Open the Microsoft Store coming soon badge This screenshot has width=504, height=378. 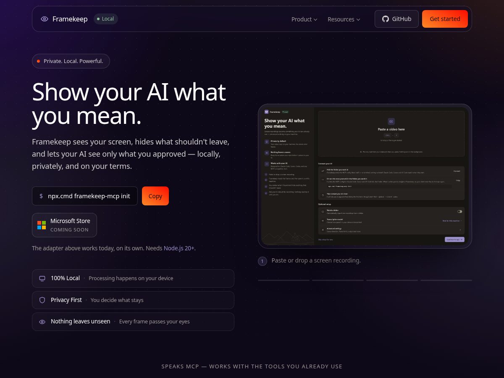coord(64,225)
